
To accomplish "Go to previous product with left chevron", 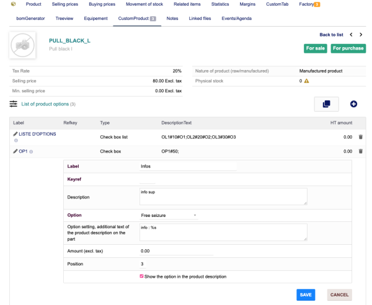I will pos(351,35).
